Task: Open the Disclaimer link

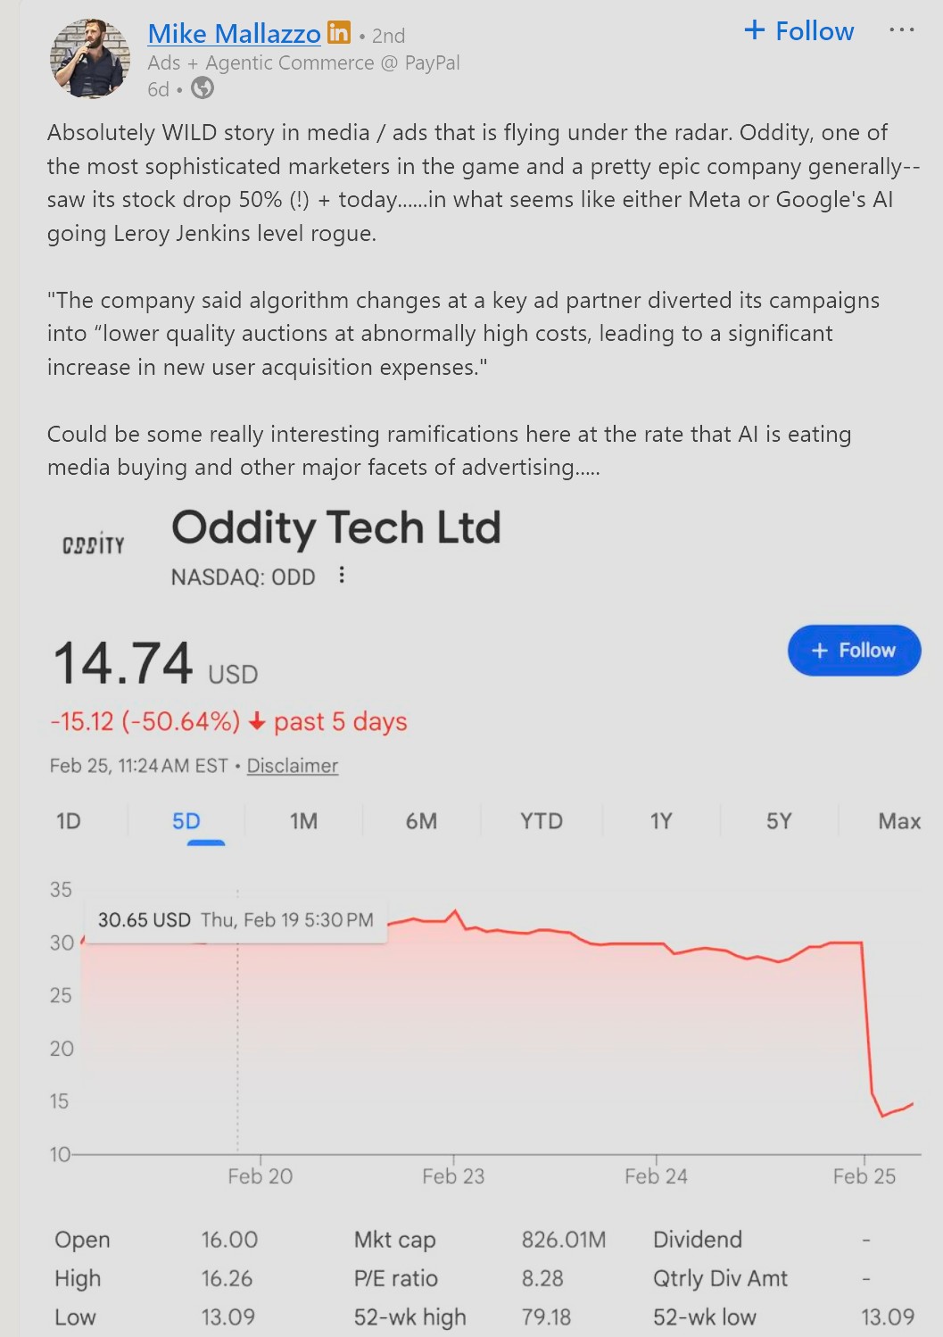Action: coord(292,766)
